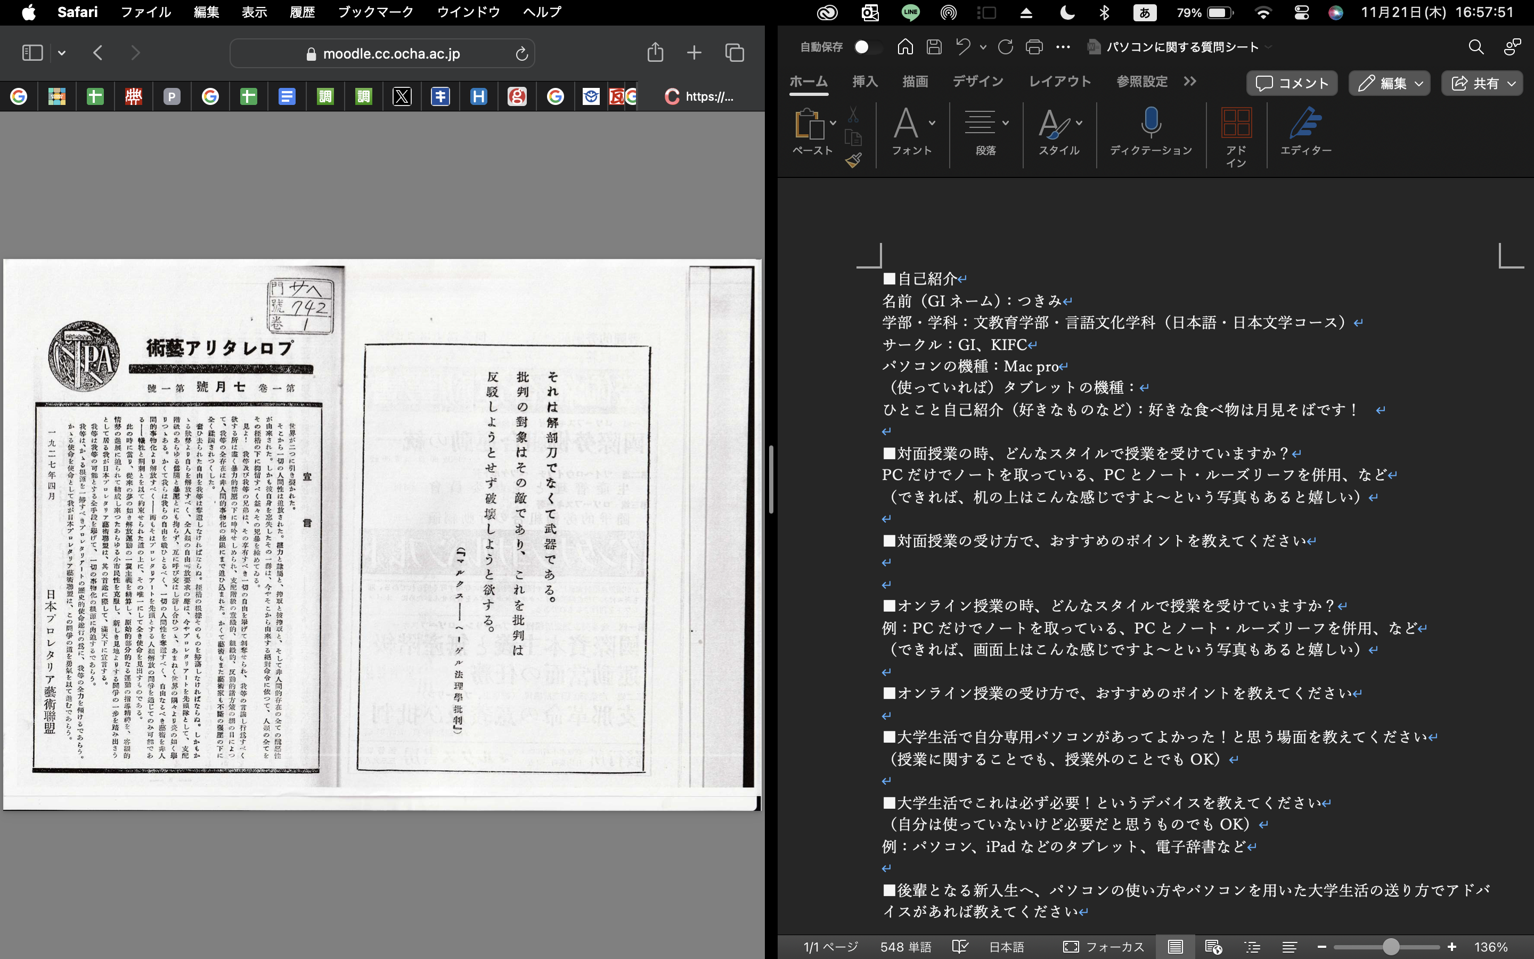The image size is (1534, 959).
Task: Switch to the 挿入 ribbon tab
Action: 864,82
